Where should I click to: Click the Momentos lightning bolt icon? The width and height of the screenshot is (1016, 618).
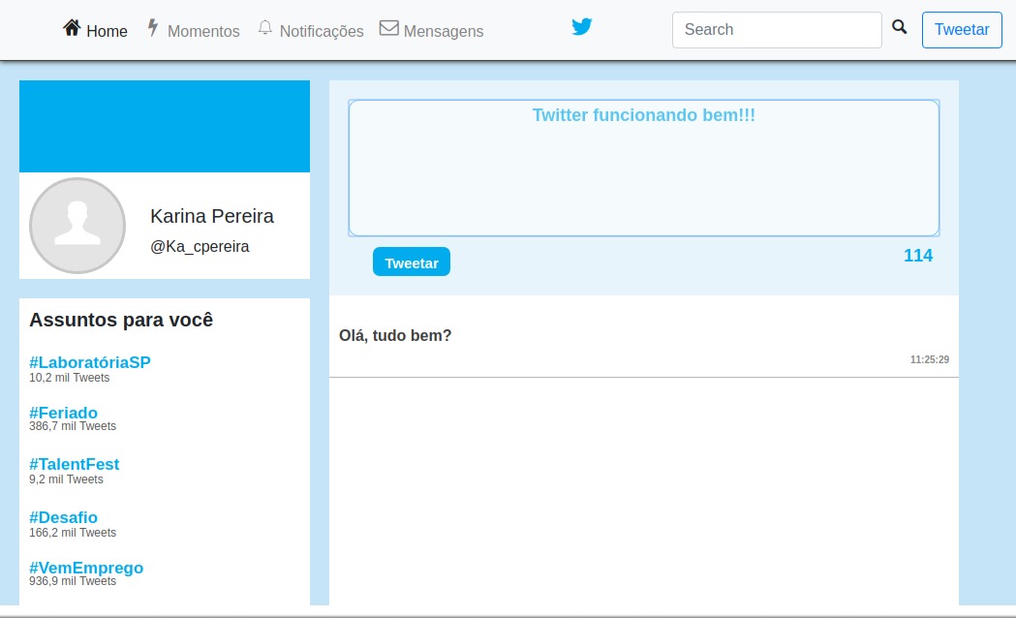point(153,28)
